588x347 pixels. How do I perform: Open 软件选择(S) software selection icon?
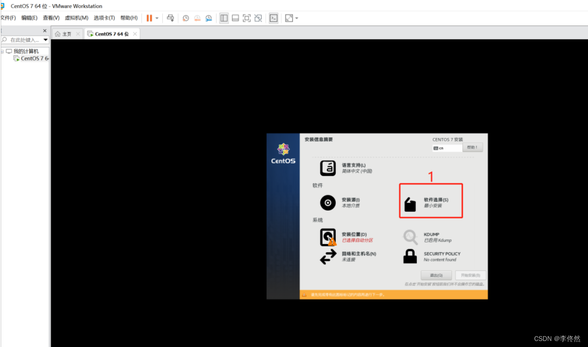pyautogui.click(x=410, y=204)
